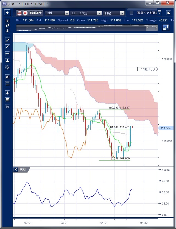Open the Bid price type dropdown

pos(57,13)
